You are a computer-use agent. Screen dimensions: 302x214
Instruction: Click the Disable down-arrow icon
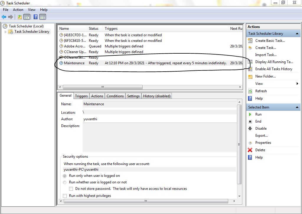pos(250,129)
